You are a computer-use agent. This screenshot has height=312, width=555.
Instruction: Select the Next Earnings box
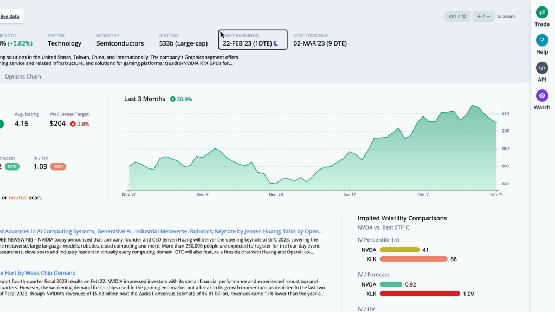253,40
